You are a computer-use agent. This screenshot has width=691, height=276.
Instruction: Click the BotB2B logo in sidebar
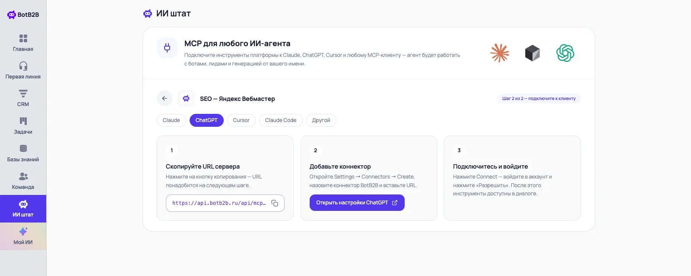[x=23, y=15]
